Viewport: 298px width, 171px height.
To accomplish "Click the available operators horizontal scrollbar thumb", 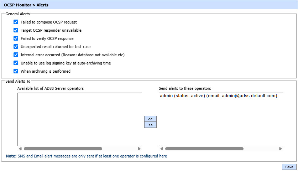I will 63,149.
